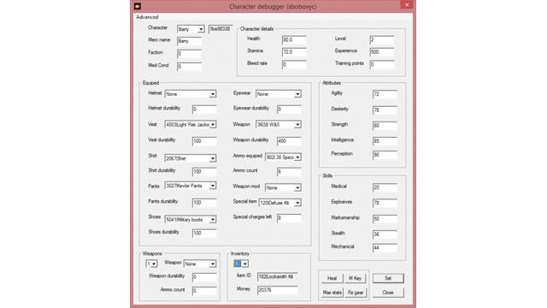547x308 pixels.
Task: Click the Set button
Action: pyautogui.click(x=388, y=278)
